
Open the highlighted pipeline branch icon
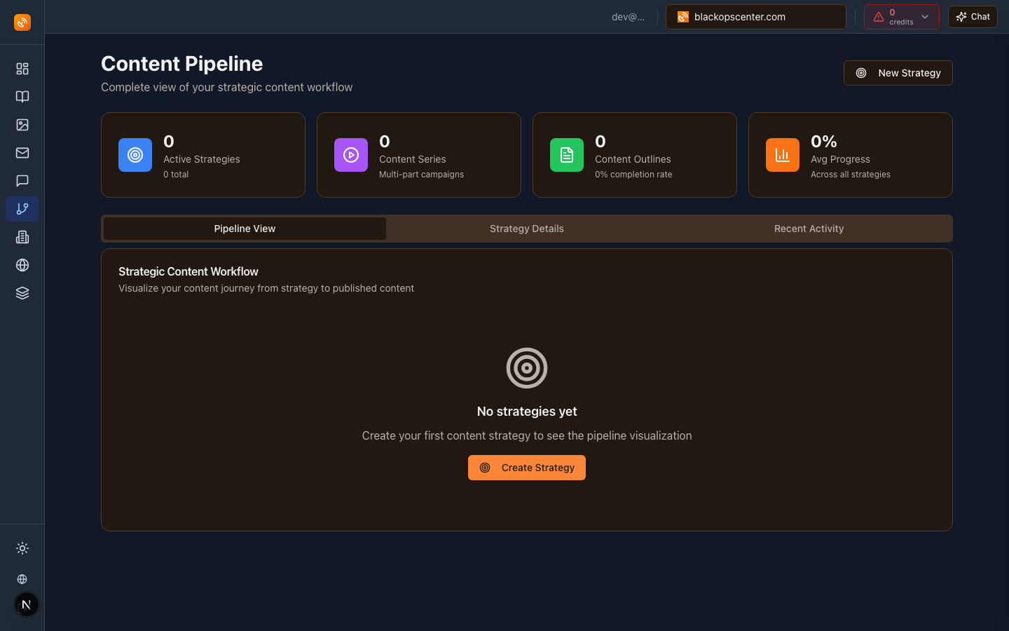(x=22, y=209)
